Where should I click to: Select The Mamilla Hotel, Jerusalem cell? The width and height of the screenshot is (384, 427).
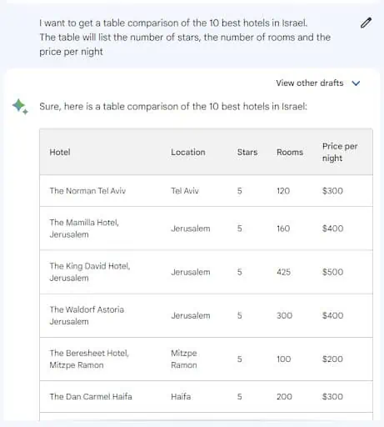(x=84, y=229)
